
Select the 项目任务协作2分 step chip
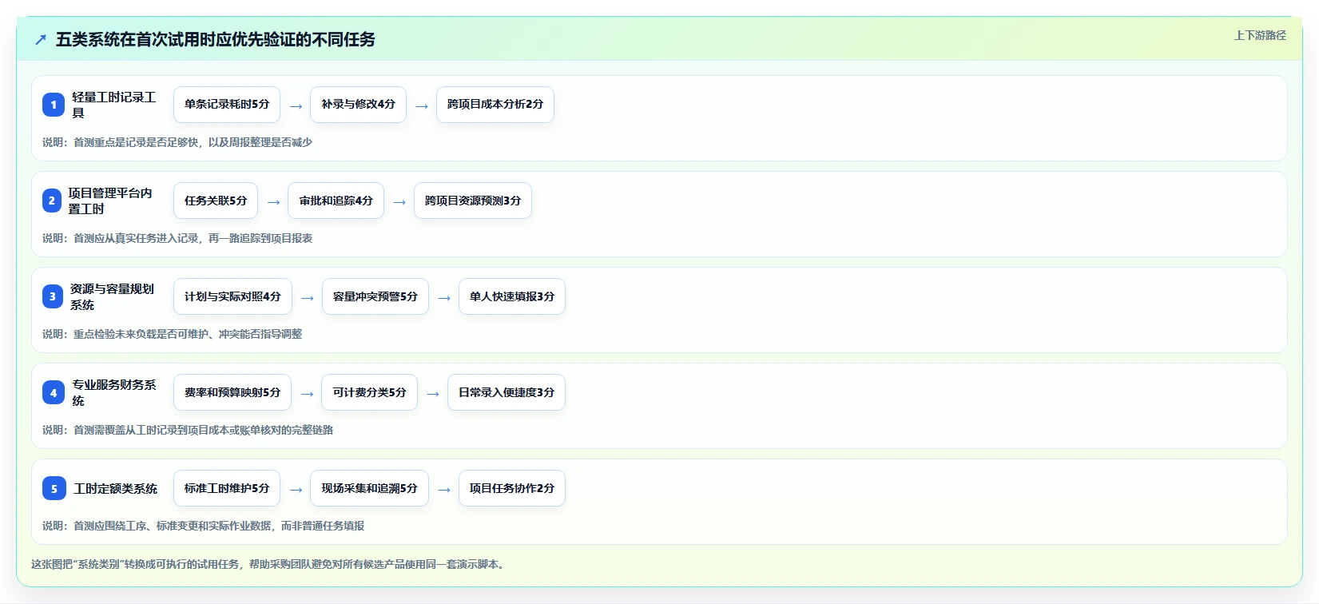click(512, 488)
